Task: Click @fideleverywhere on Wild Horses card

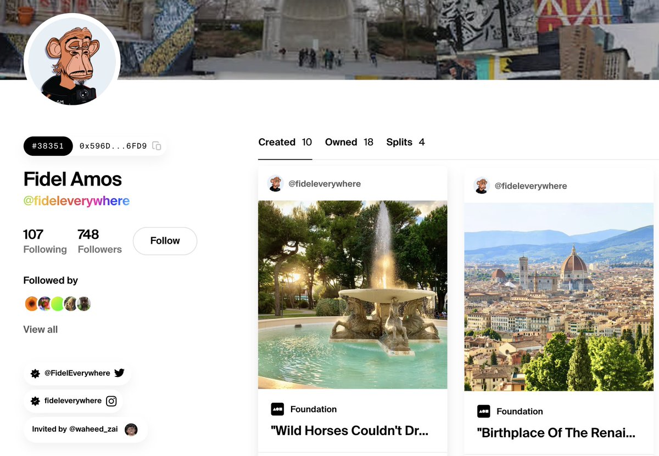Action: [325, 184]
